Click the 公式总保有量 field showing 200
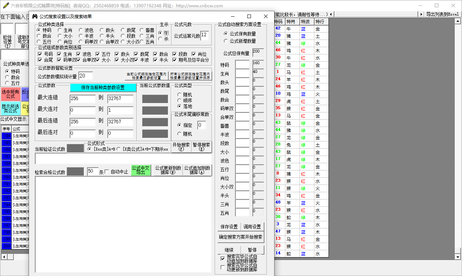Image resolution: width=462 pixels, height=276 pixels. 259,53
